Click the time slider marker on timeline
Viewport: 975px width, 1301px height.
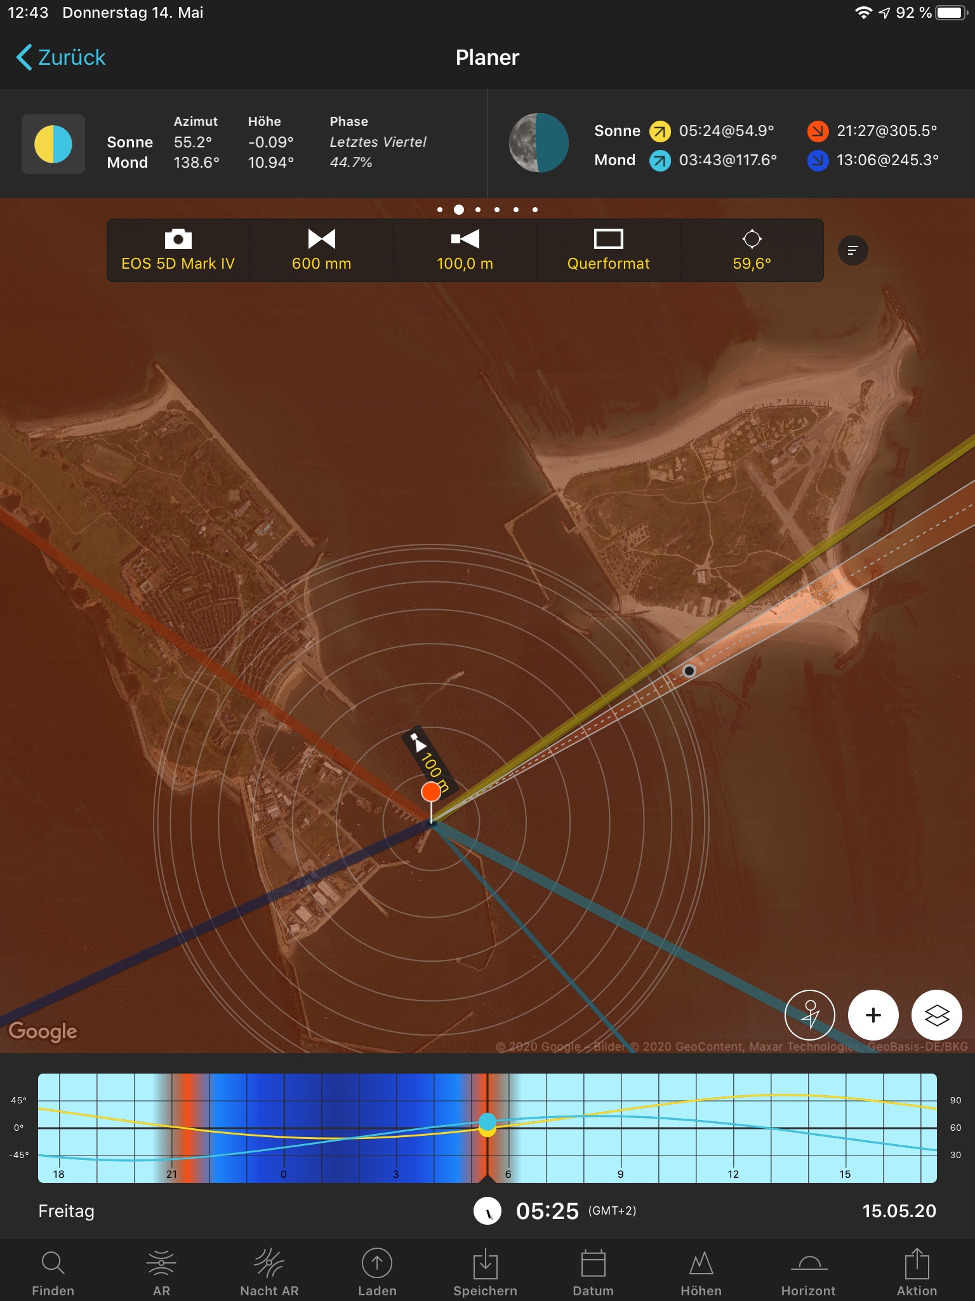[x=487, y=1123]
